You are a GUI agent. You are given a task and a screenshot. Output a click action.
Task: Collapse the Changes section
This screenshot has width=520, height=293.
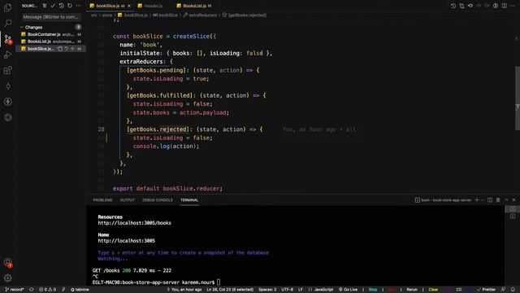22,27
